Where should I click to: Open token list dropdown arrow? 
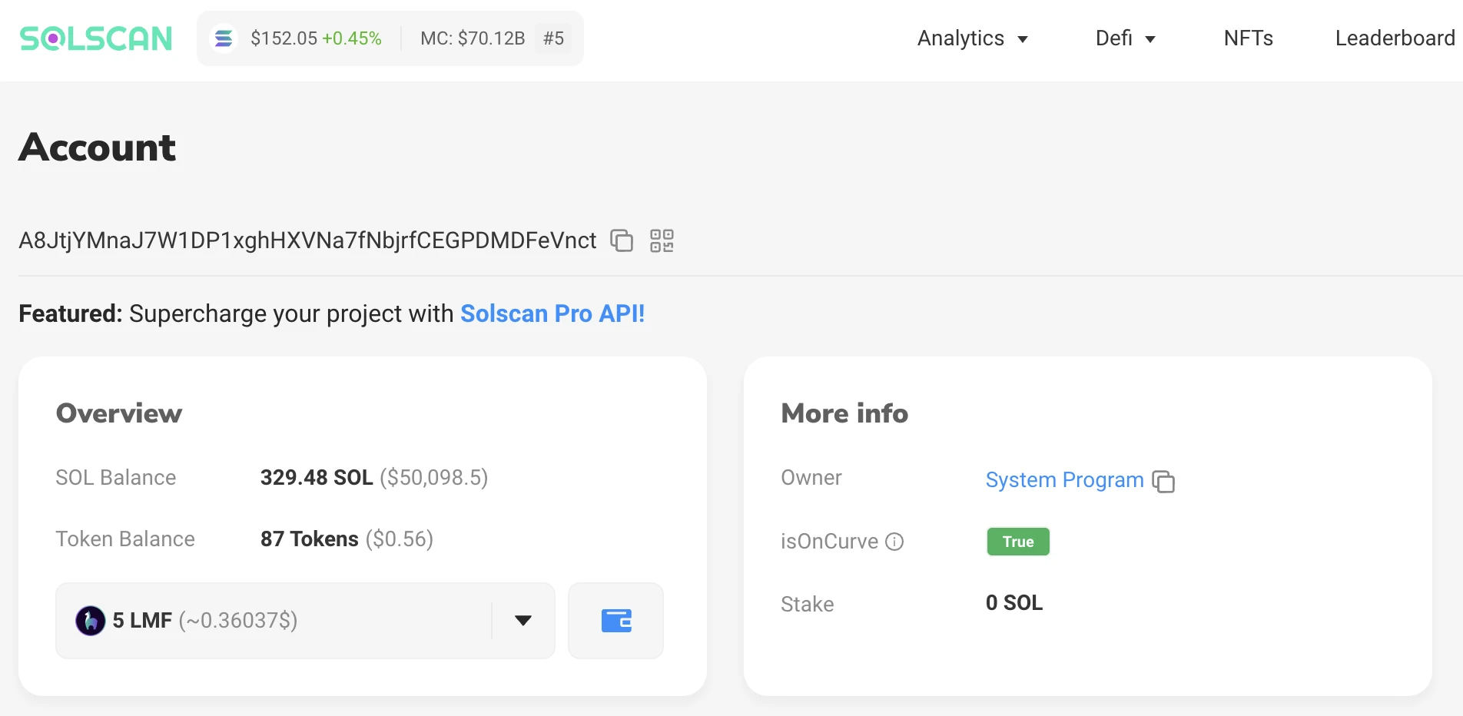click(x=523, y=621)
